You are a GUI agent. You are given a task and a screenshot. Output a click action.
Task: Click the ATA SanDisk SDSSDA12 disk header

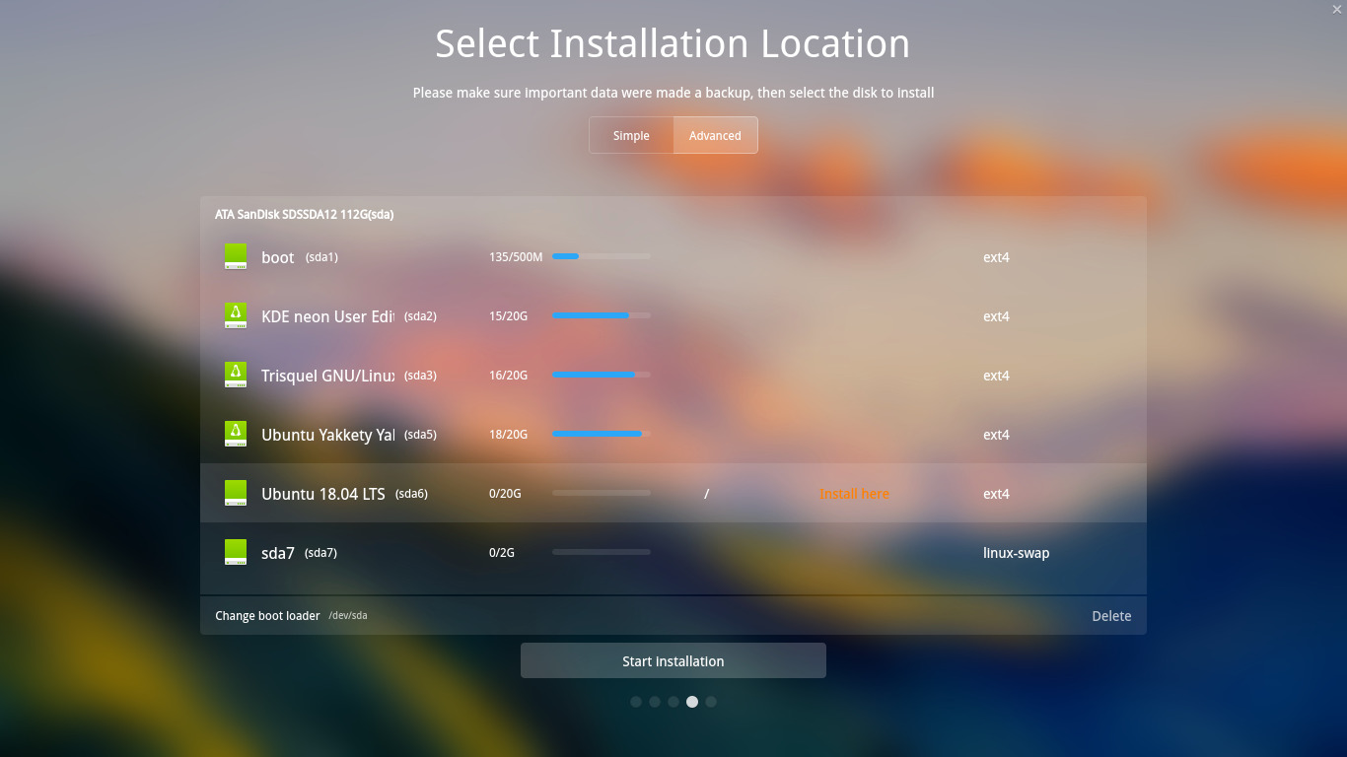pyautogui.click(x=304, y=214)
